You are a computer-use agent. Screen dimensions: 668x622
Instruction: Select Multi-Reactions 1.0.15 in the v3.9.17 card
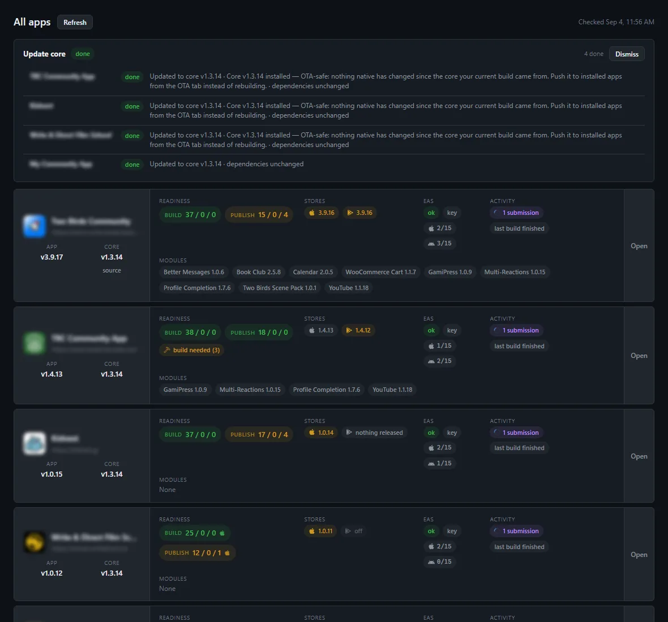coord(515,272)
